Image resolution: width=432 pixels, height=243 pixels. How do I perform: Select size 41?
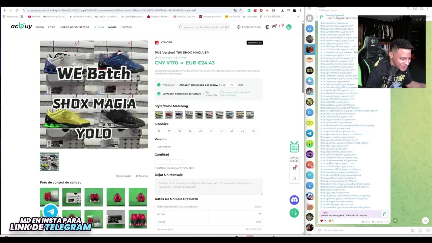(211, 131)
